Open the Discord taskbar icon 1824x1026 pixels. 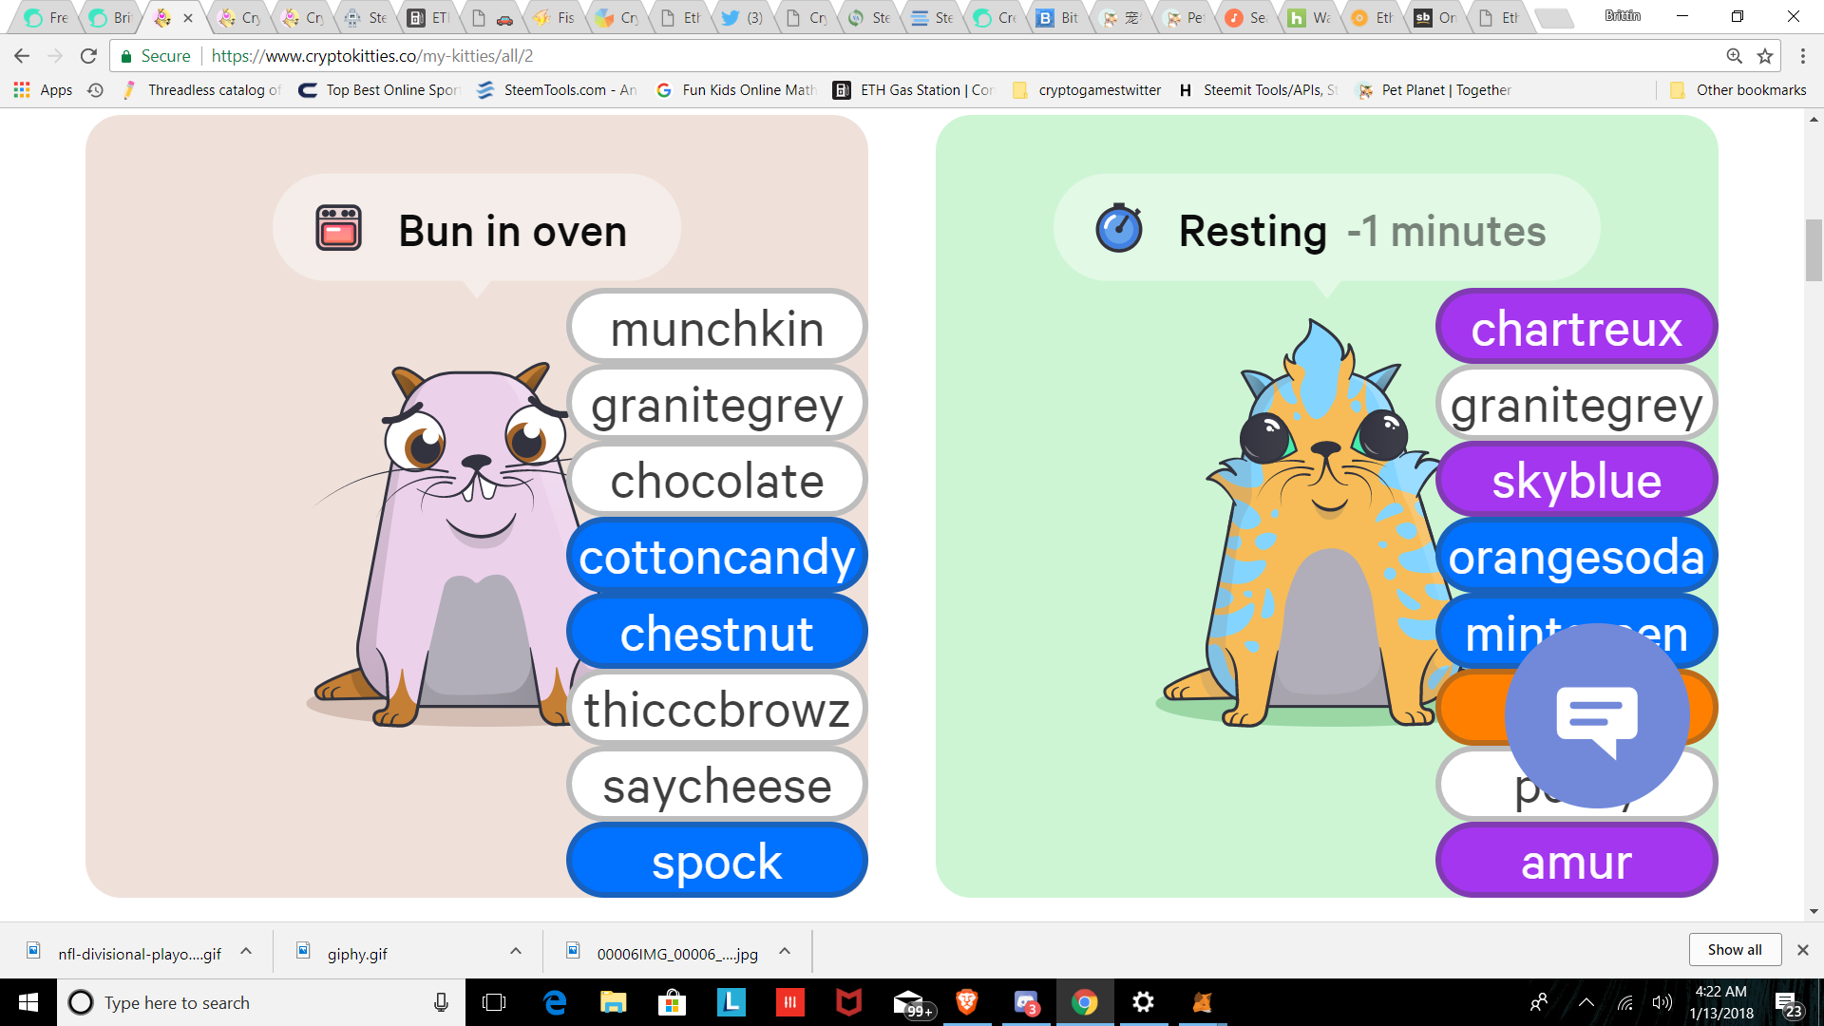point(1026,1002)
